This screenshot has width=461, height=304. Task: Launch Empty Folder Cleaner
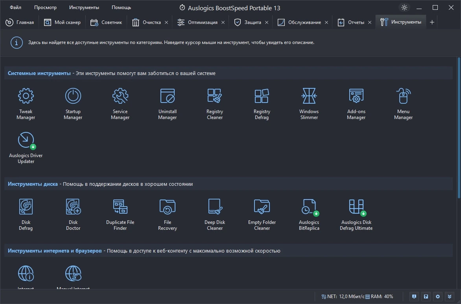pos(262,214)
